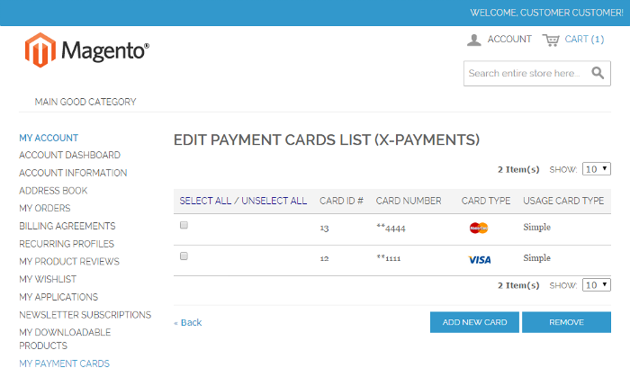Click the Cart (1) link text
630x377 pixels.
click(x=584, y=39)
